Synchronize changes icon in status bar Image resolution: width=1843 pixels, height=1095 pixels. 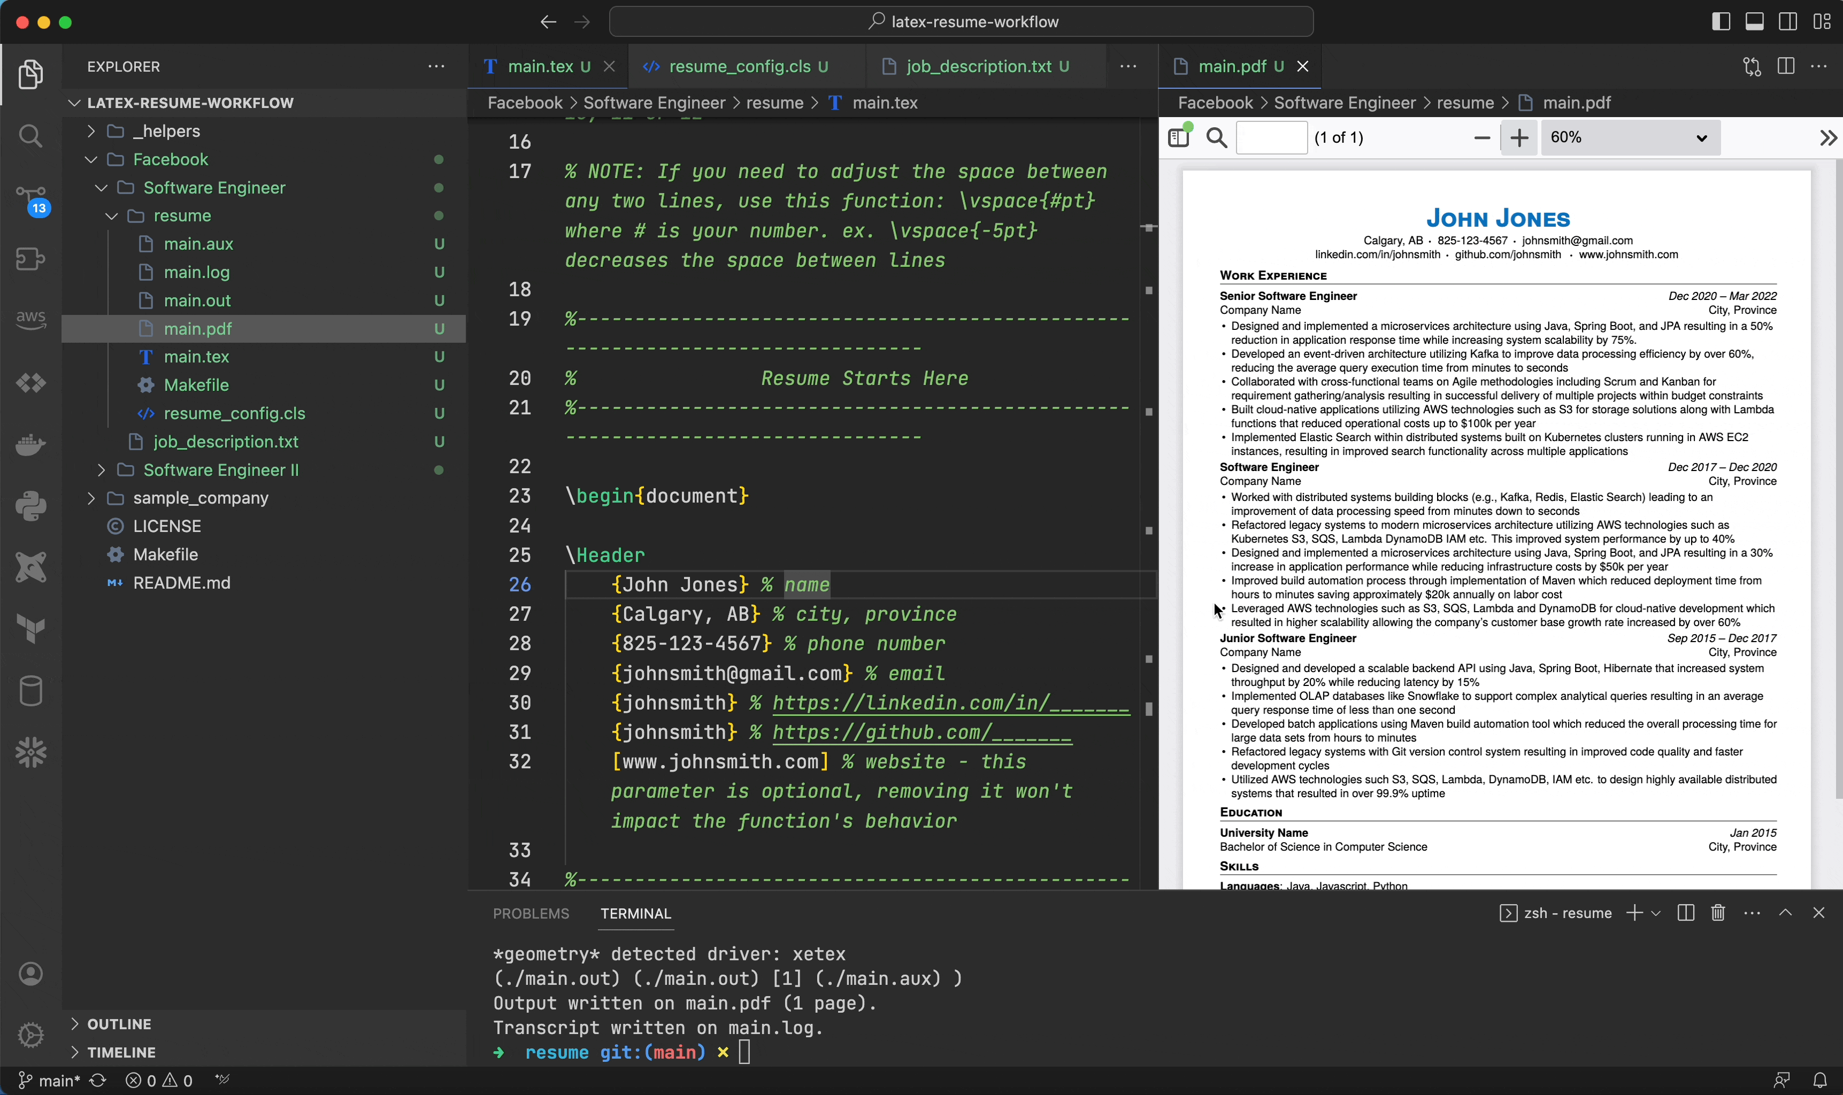pos(97,1080)
